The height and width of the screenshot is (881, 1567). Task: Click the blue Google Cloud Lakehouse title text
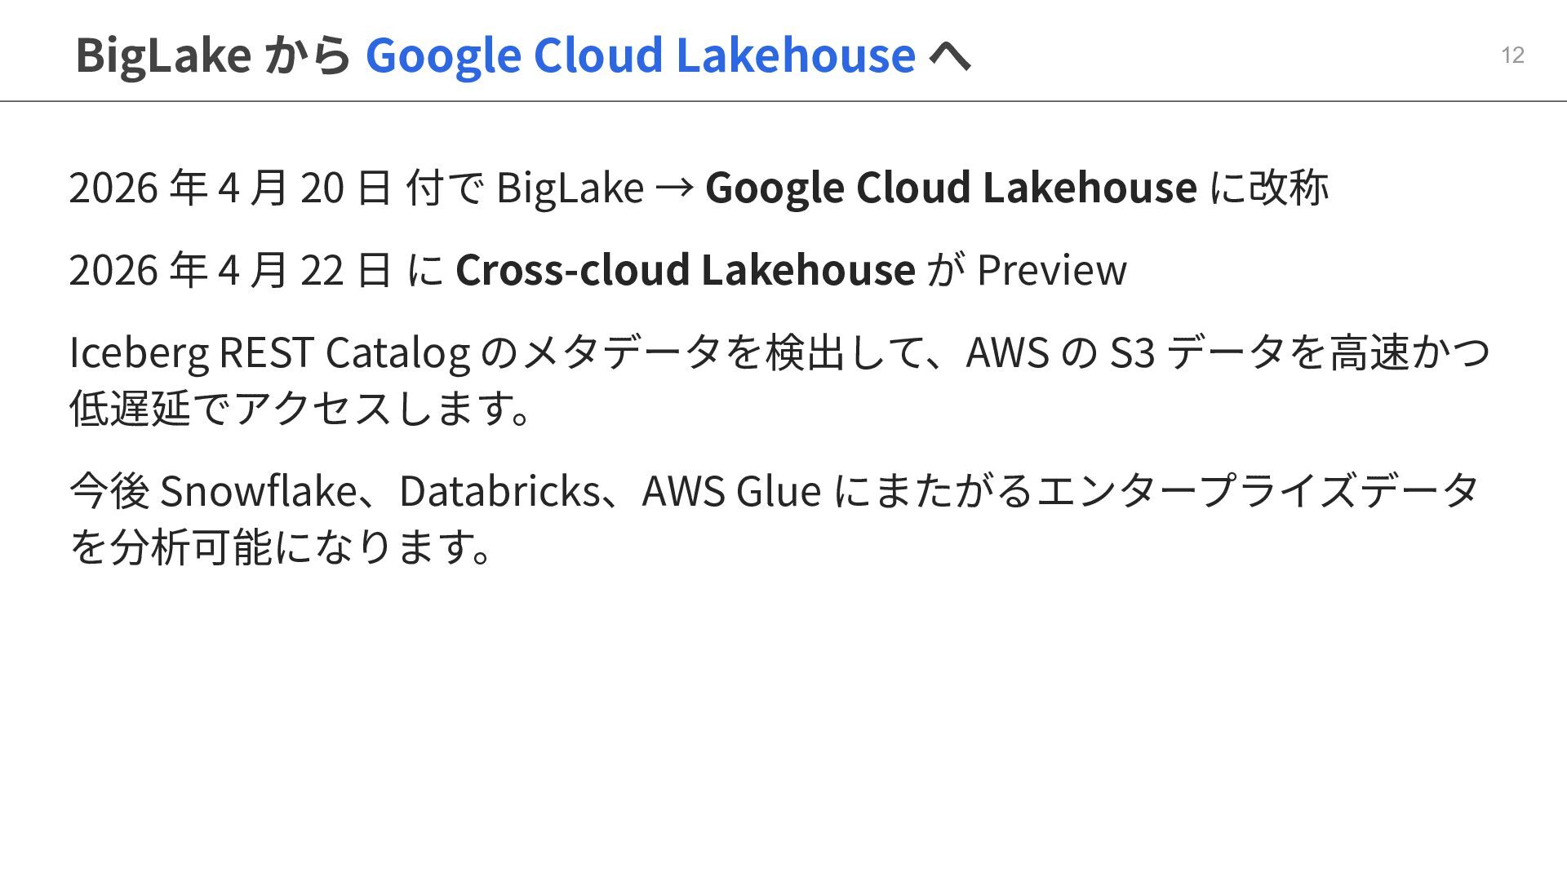(x=640, y=55)
